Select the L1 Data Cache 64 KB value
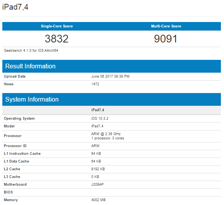 tap(96, 161)
